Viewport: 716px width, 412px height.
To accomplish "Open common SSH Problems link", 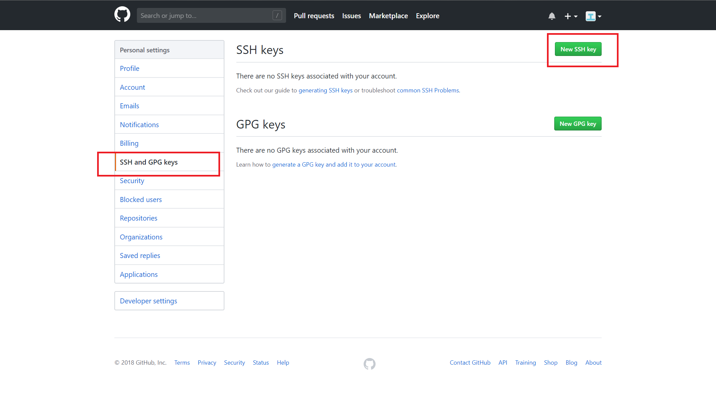I will point(428,90).
